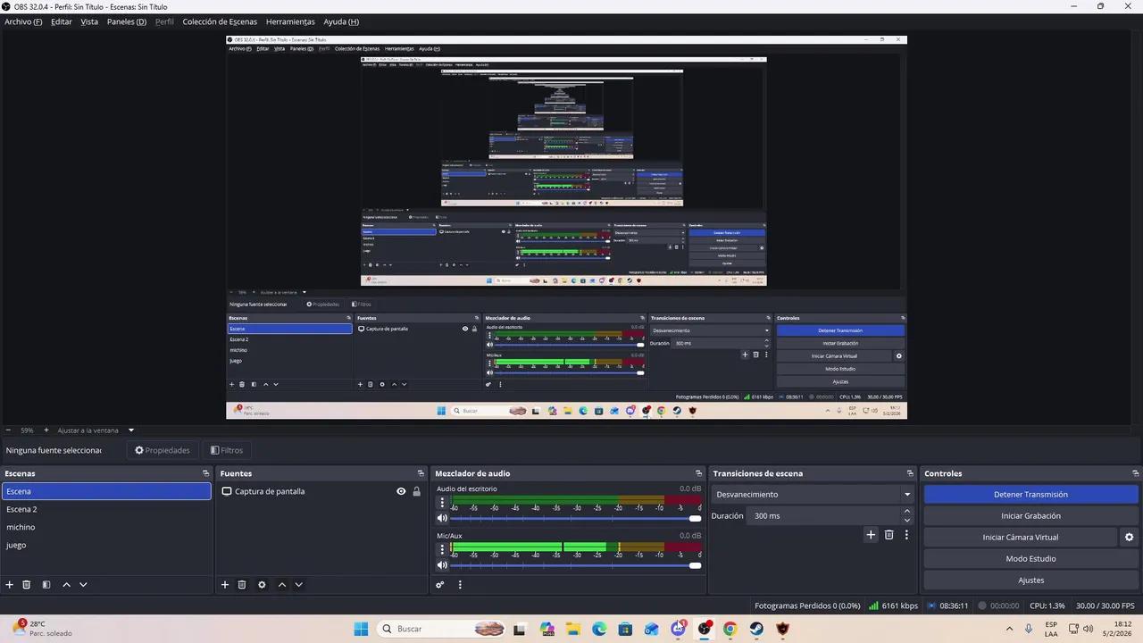Mute Audio del escritorio with speaker icon
This screenshot has height=643, width=1143.
pyautogui.click(x=442, y=518)
